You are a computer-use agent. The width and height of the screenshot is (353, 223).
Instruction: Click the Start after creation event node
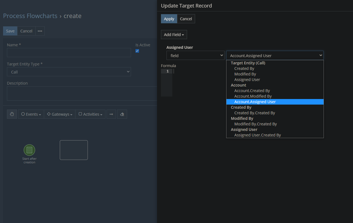click(x=29, y=150)
